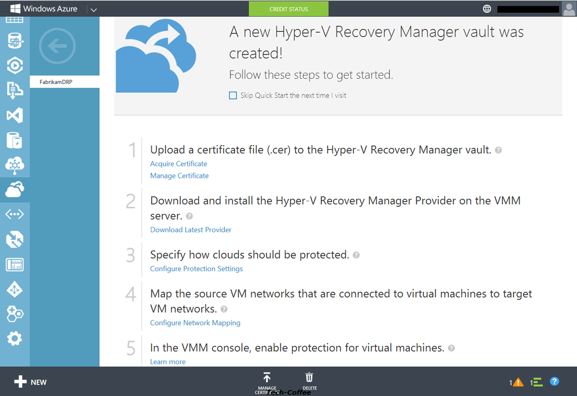Open the Add-ons hexagon icon
This screenshot has width=577, height=396.
[x=15, y=314]
